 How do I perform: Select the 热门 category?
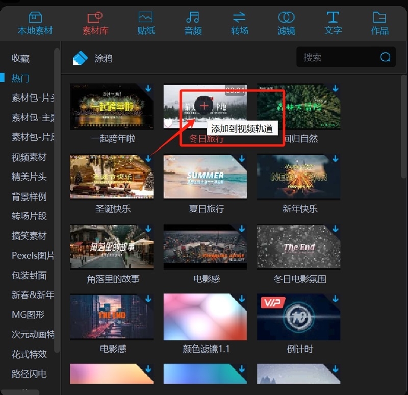(20, 78)
